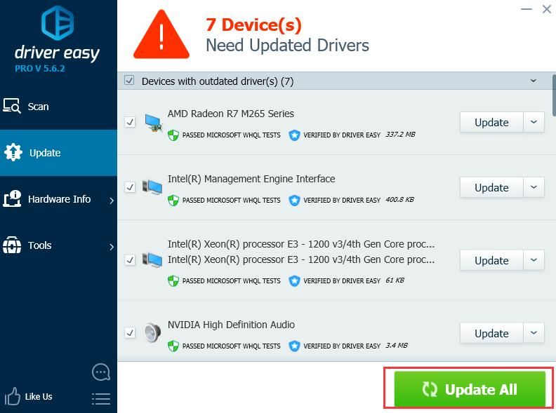Select the Update section in sidebar
Image resolution: width=556 pixels, height=413 pixels.
tap(58, 153)
